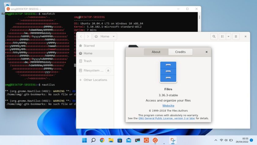
Task: Show hidden tray icons chevron
Action: pyautogui.click(x=216, y=140)
